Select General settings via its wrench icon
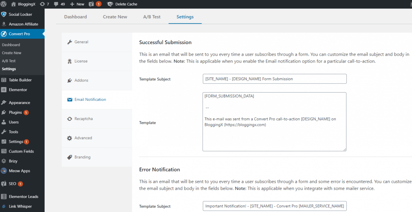Viewport: 412px width, 212px height. click(70, 42)
